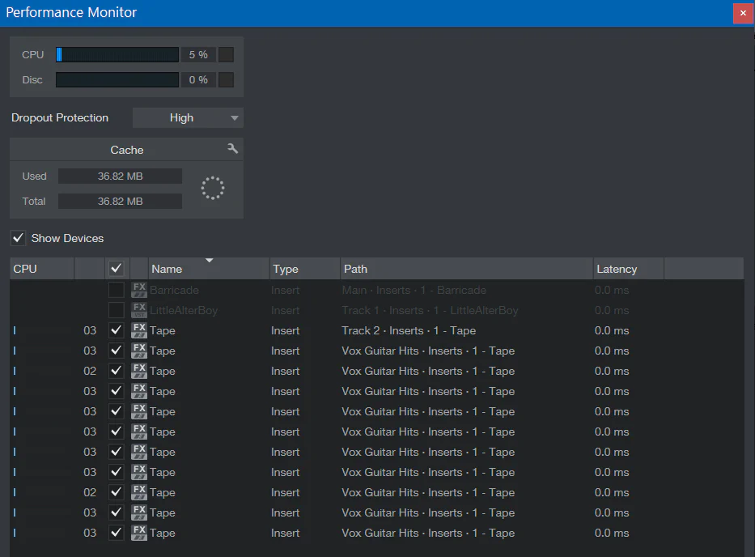The image size is (755, 557).
Task: Click the FX icon of the Barricade row
Action: pos(139,290)
